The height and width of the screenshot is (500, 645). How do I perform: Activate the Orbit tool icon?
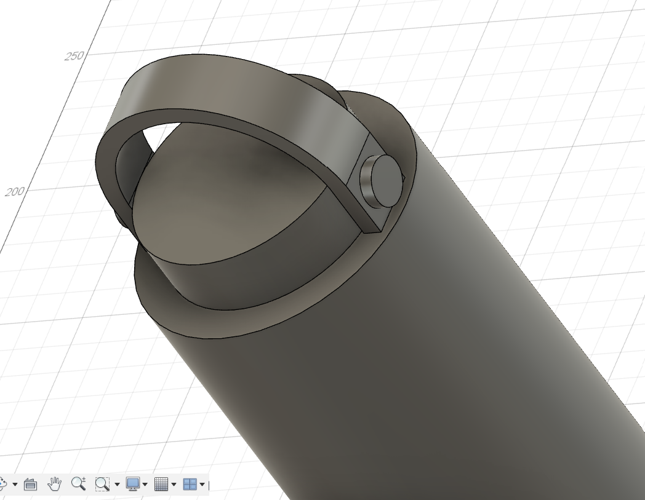(3, 484)
